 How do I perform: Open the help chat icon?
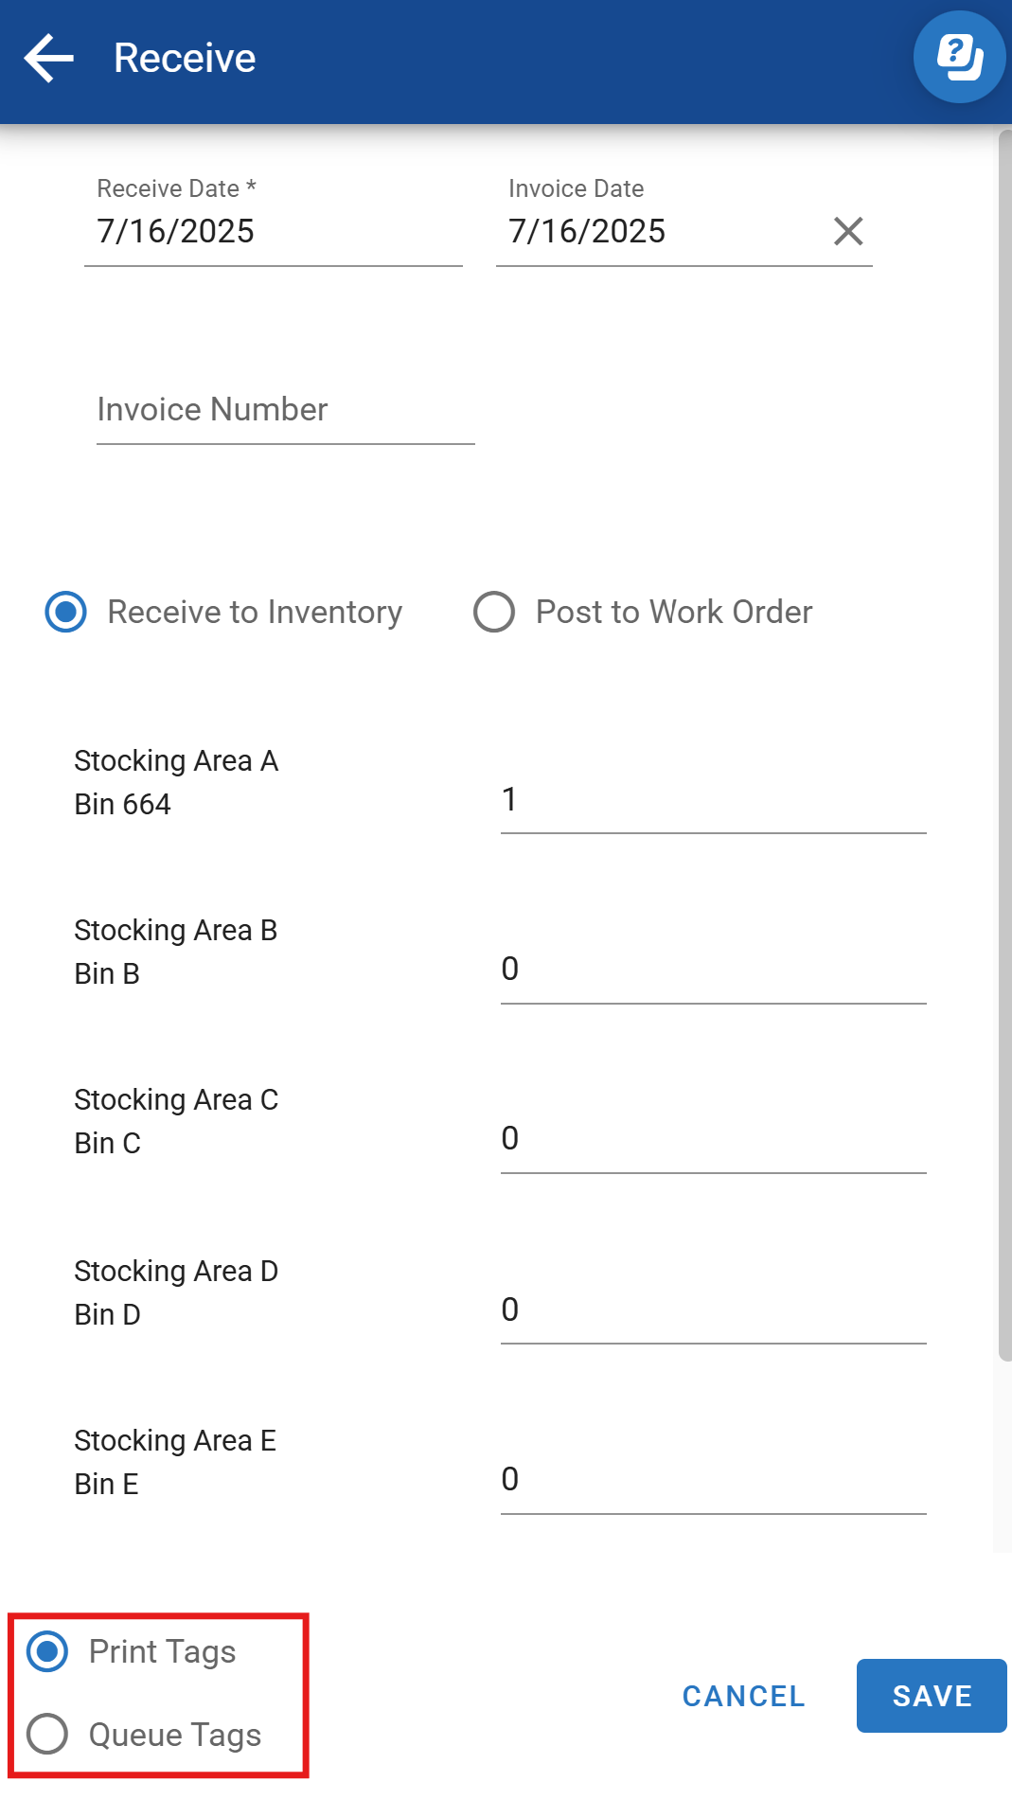(x=958, y=57)
